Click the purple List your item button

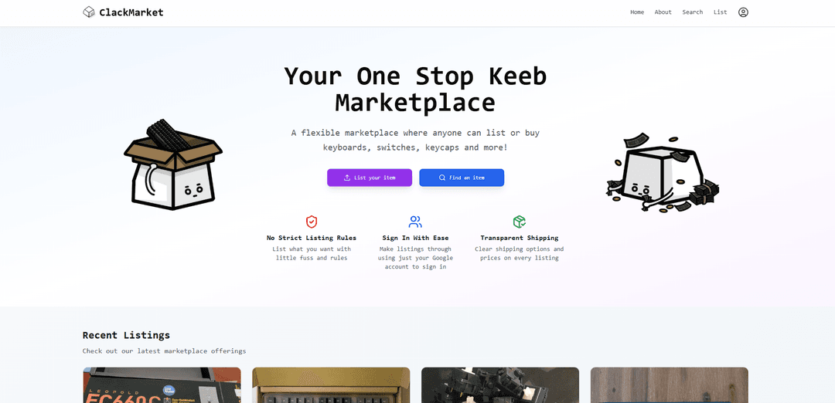click(370, 178)
